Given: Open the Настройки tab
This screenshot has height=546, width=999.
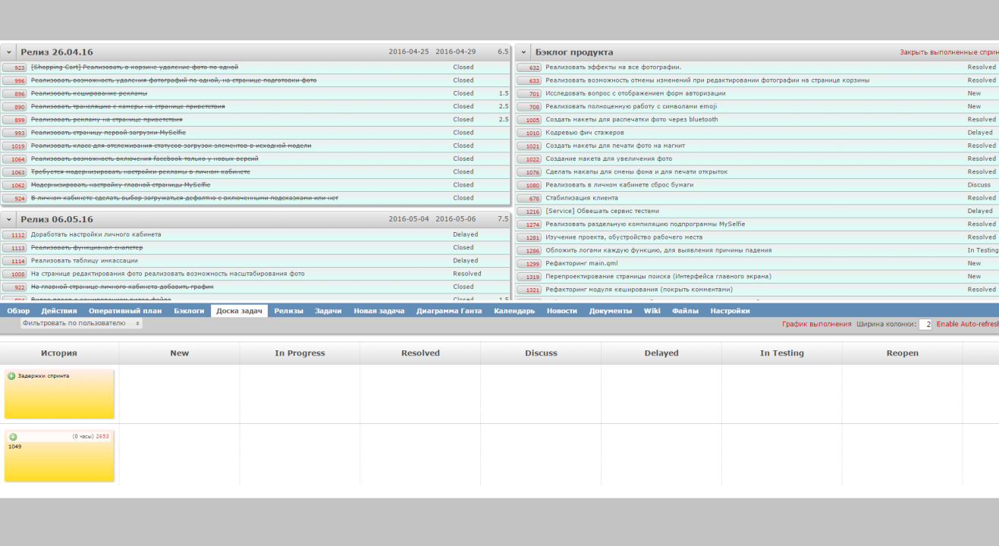Looking at the screenshot, I should (x=730, y=311).
